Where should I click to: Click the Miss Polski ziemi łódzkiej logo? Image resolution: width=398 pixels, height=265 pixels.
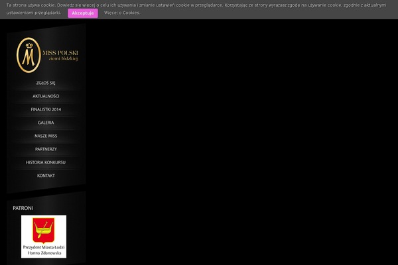(47, 55)
